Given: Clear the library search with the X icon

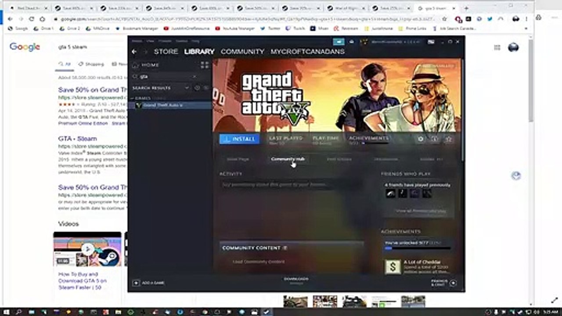Looking at the screenshot, I should [x=195, y=76].
